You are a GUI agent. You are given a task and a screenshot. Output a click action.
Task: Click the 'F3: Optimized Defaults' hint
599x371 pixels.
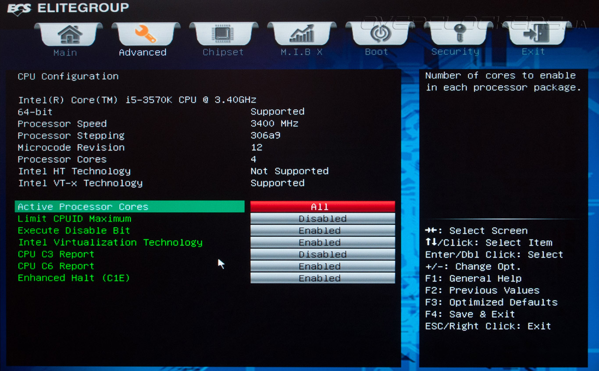point(491,302)
